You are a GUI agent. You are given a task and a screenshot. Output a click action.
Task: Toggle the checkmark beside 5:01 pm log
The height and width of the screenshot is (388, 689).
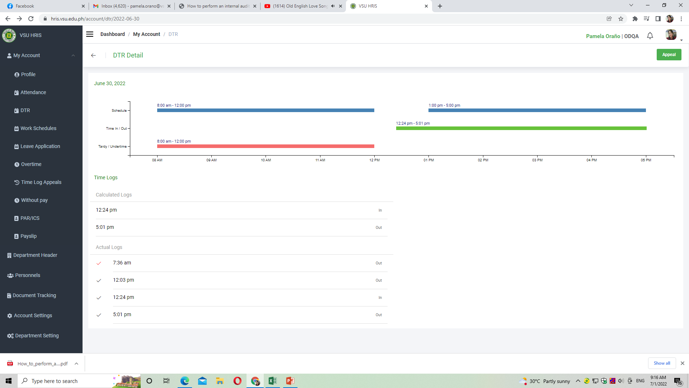[x=99, y=315]
